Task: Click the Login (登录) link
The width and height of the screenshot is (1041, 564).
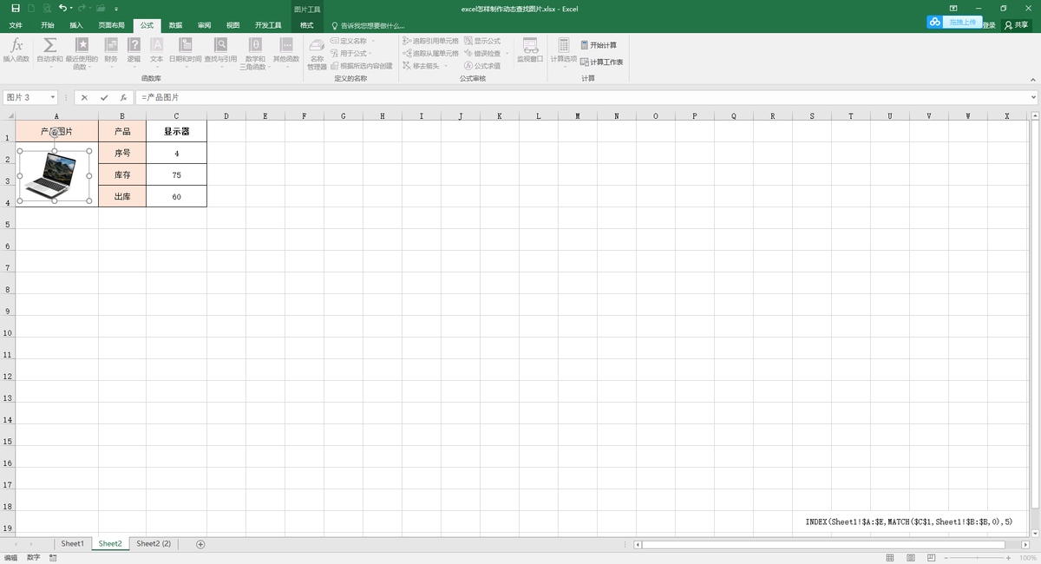Action: [x=990, y=25]
